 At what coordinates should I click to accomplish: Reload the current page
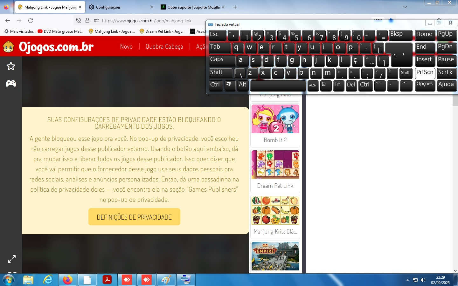pyautogui.click(x=31, y=21)
